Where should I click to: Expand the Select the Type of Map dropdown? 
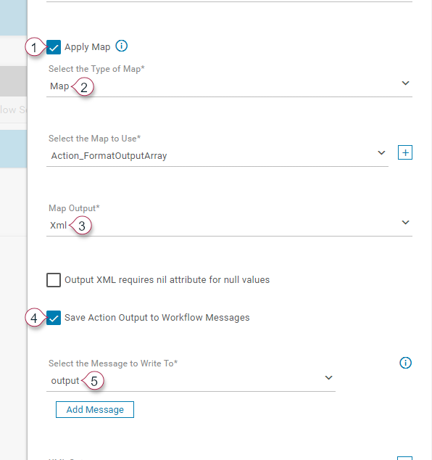(229, 86)
